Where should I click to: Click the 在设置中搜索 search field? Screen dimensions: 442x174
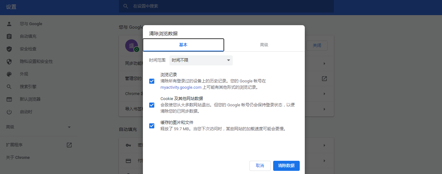[226, 6]
